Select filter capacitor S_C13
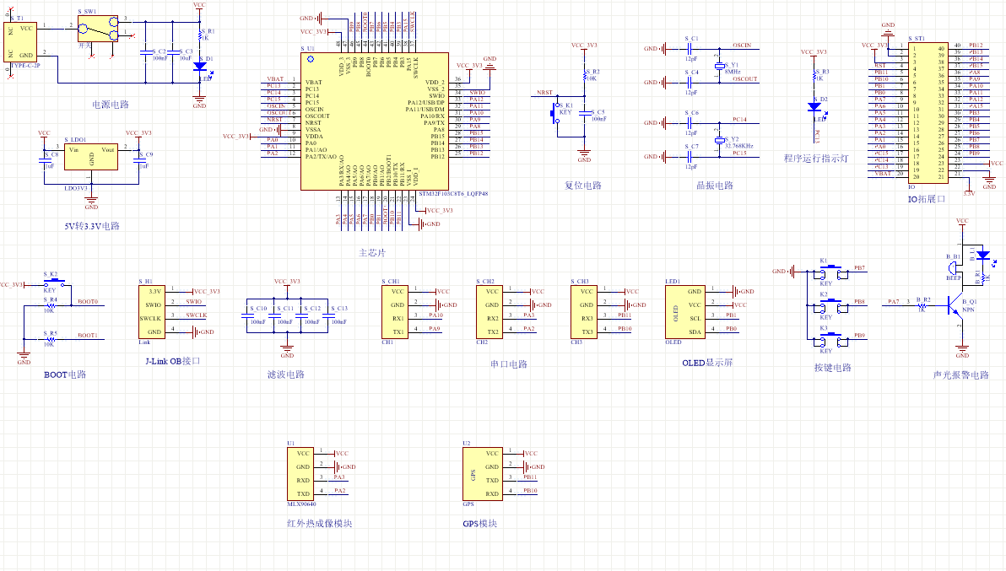Image resolution: width=1006 pixels, height=571 pixels. pyautogui.click(x=328, y=315)
